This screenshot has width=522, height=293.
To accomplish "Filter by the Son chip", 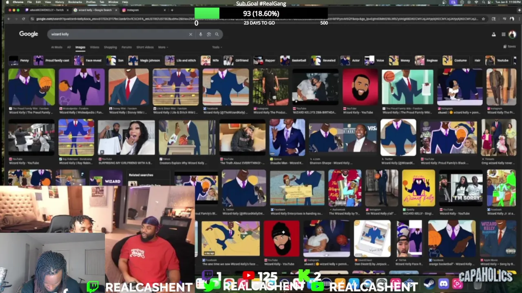I will tap(115, 61).
